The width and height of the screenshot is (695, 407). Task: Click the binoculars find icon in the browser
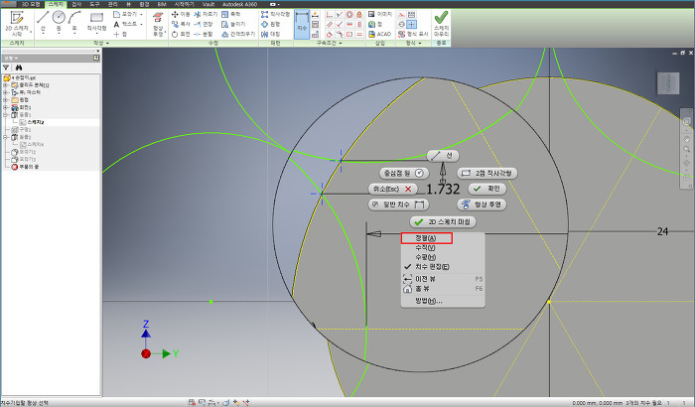(19, 68)
